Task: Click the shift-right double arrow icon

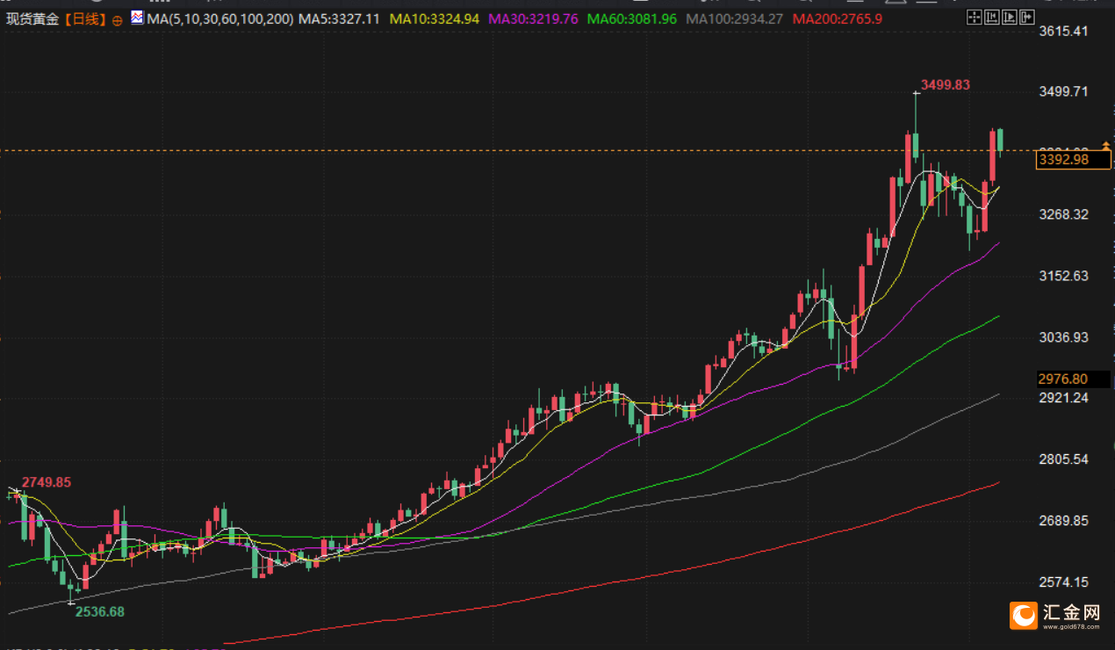Action: click(x=1027, y=17)
